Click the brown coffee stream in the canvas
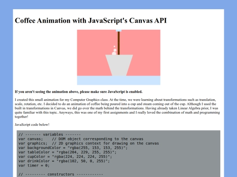Image resolution: width=237 pixels, height=177 pixels. [118, 43]
